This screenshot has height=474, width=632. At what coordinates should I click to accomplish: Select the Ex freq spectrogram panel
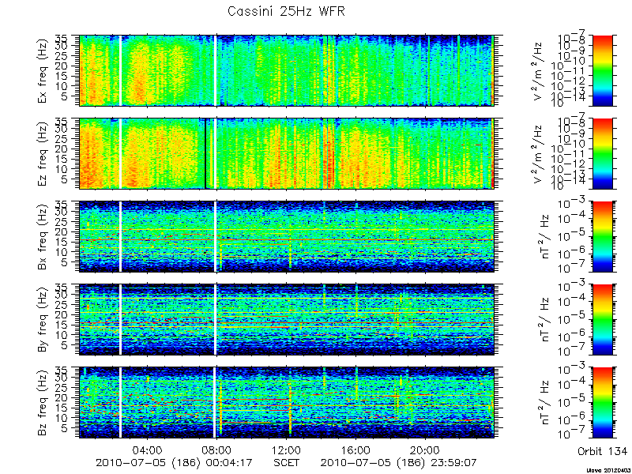click(287, 70)
